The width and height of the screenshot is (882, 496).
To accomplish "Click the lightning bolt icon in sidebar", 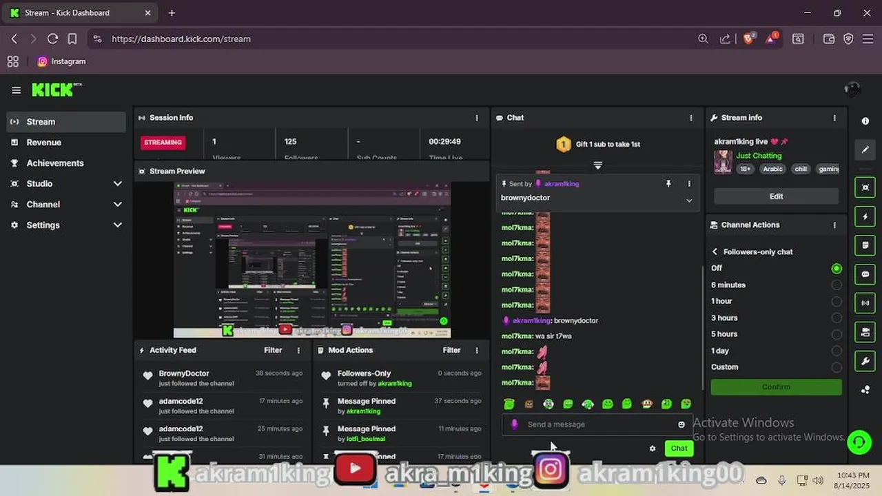I will pos(865,216).
